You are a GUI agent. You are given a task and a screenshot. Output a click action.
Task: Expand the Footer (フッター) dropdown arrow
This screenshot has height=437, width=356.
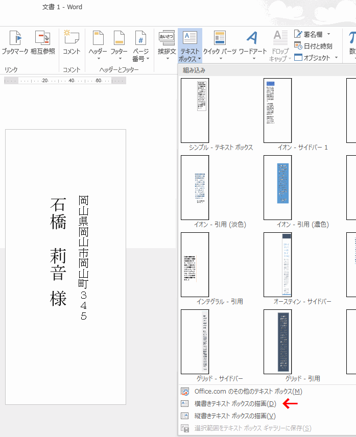pyautogui.click(x=120, y=59)
